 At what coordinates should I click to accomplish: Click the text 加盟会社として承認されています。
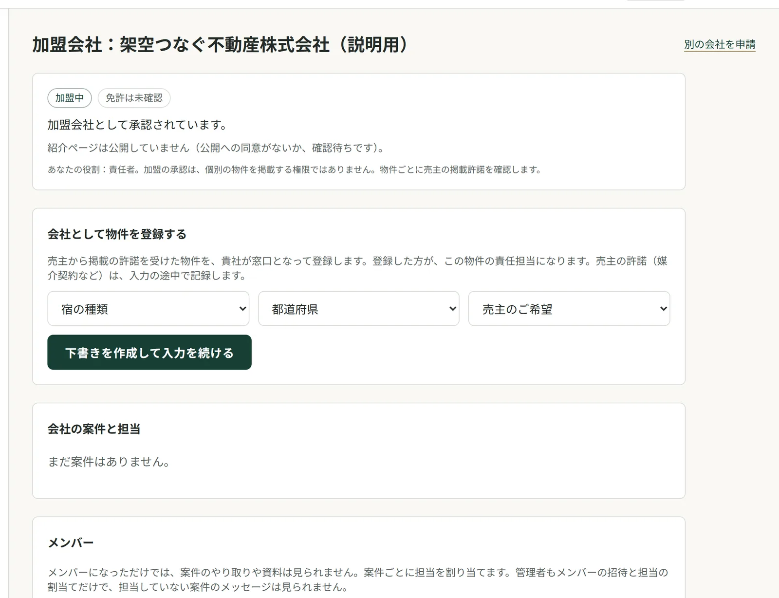137,125
